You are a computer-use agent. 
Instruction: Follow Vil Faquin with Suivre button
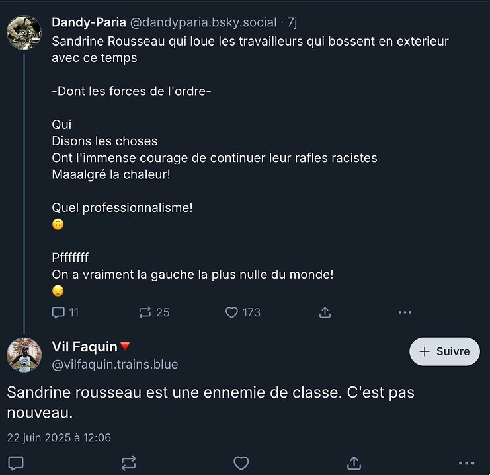[x=444, y=351]
